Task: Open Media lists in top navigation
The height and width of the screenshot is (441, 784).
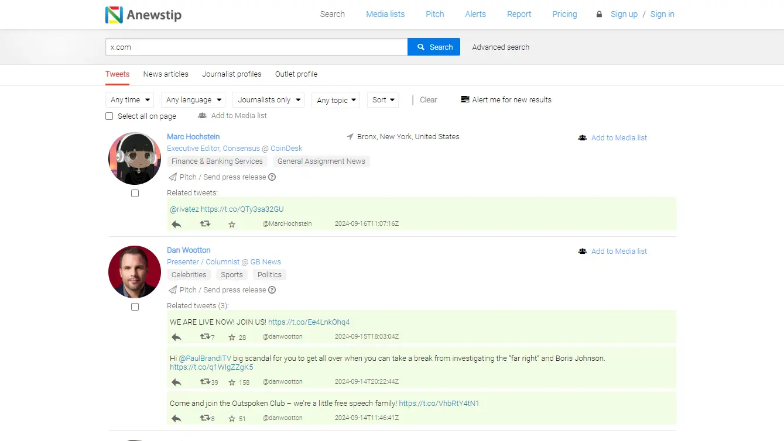Action: pyautogui.click(x=385, y=14)
